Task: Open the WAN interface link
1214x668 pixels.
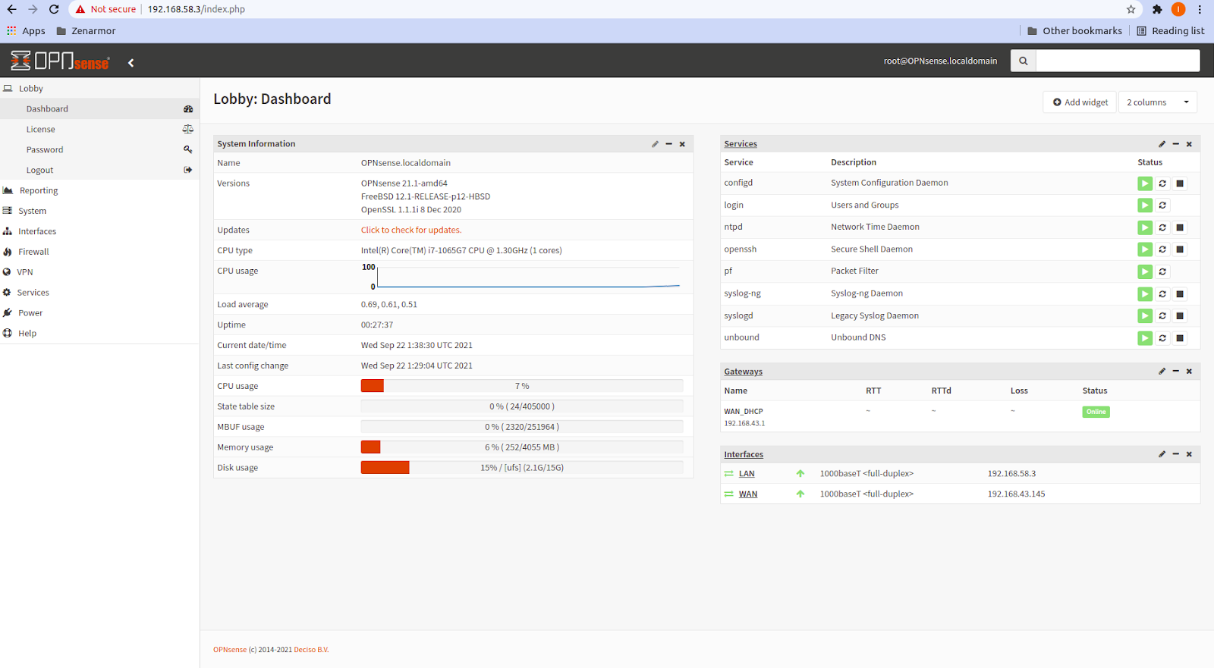Action: click(x=748, y=494)
